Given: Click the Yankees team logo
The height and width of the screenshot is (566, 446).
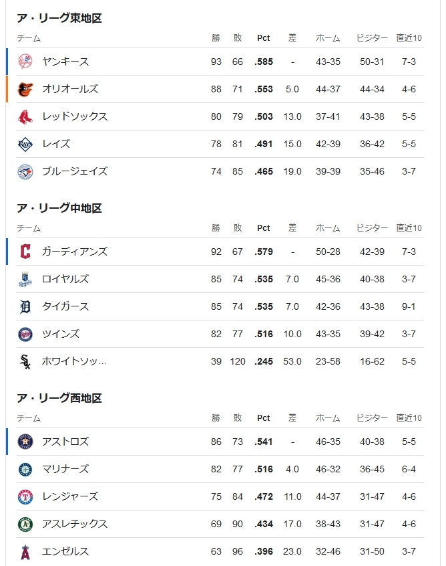Looking at the screenshot, I should [x=25, y=62].
